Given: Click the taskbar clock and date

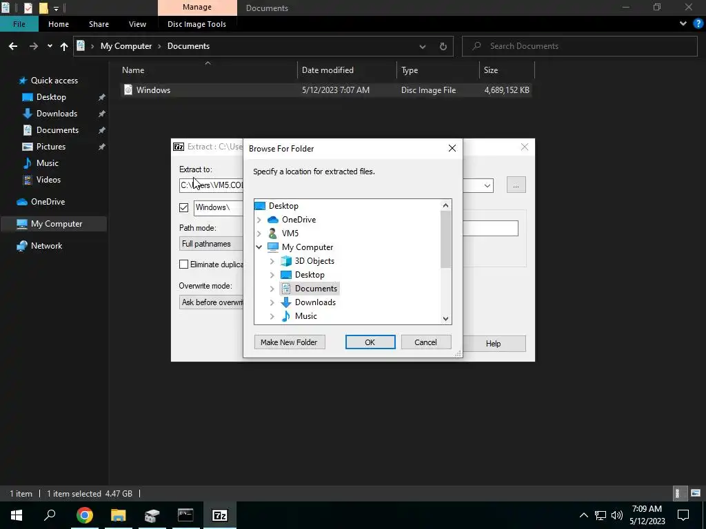Looking at the screenshot, I should tap(647, 515).
